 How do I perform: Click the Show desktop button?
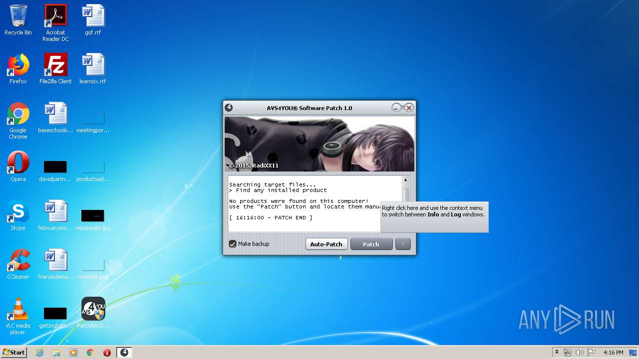click(634, 353)
